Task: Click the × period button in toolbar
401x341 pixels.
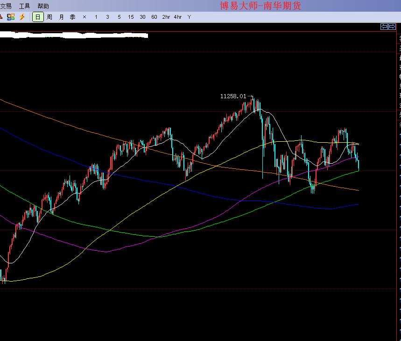Action: point(84,17)
